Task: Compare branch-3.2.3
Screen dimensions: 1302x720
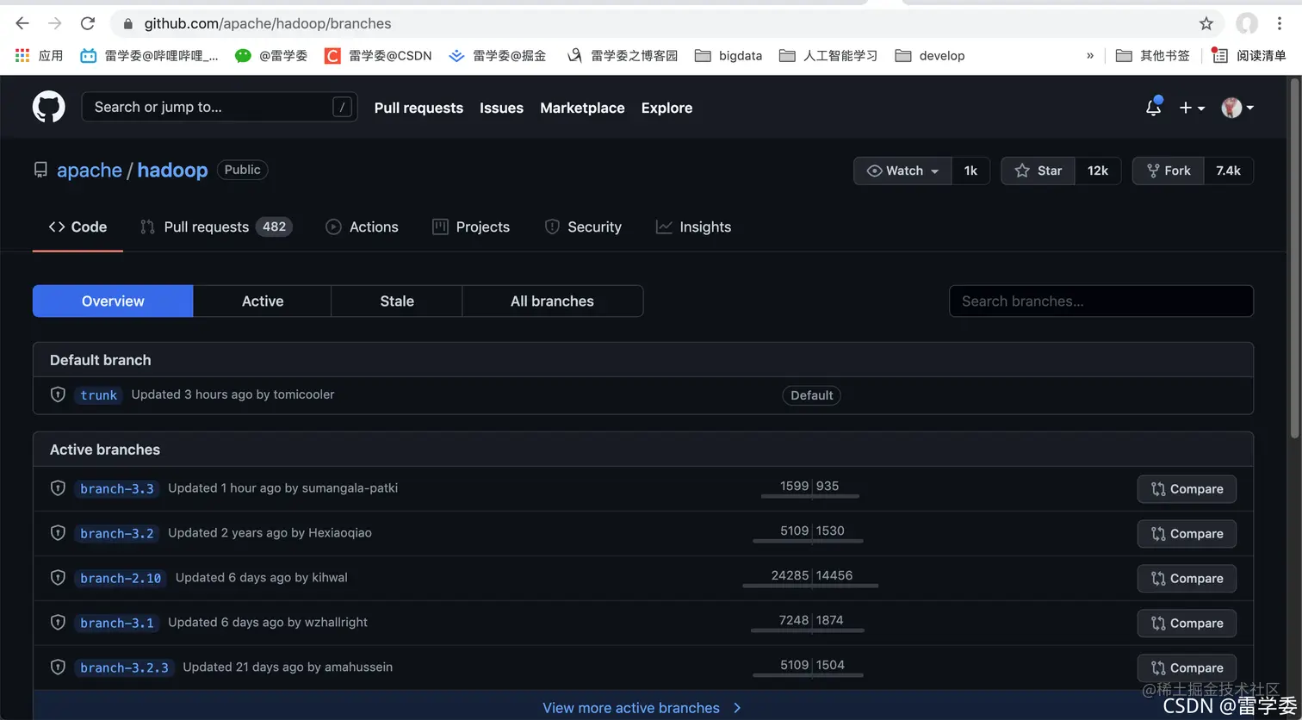Action: coord(1187,668)
